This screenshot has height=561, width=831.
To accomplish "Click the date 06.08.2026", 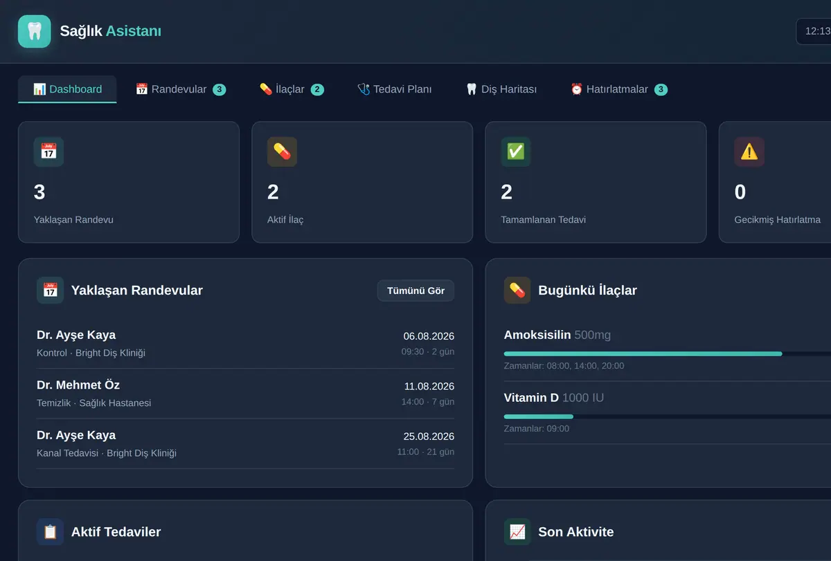I will click(x=429, y=336).
